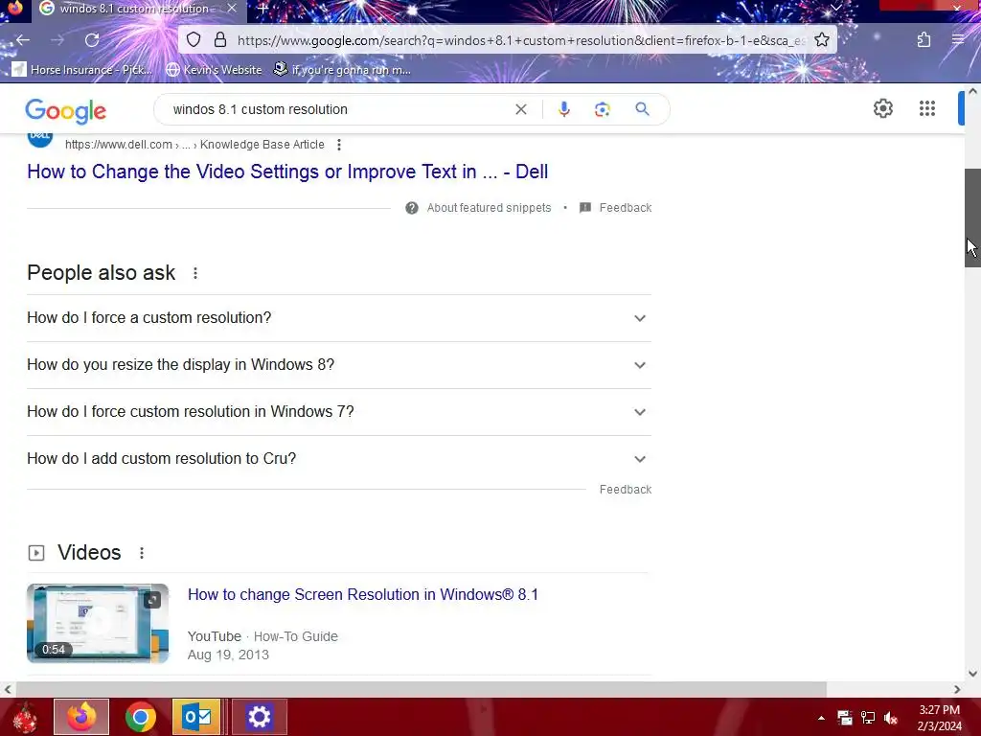981x736 pixels.
Task: Open People also ask options menu
Action: [x=195, y=273]
